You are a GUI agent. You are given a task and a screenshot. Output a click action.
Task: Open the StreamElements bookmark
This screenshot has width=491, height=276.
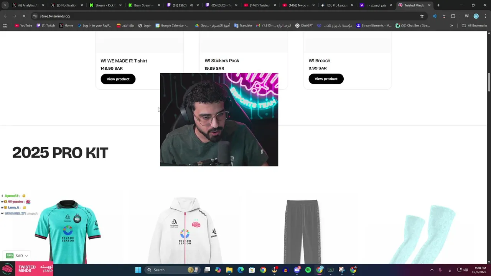[x=374, y=26]
